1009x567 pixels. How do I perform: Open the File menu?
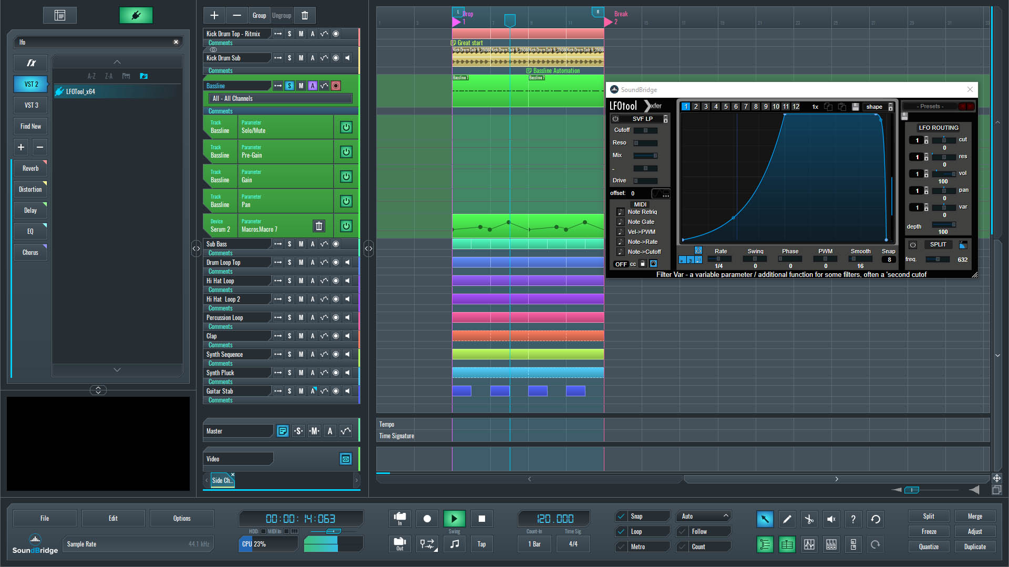tap(45, 518)
